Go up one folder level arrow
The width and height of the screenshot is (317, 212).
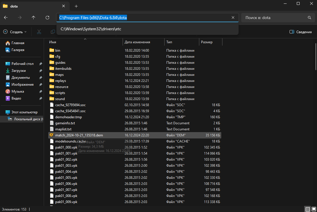tap(33, 18)
